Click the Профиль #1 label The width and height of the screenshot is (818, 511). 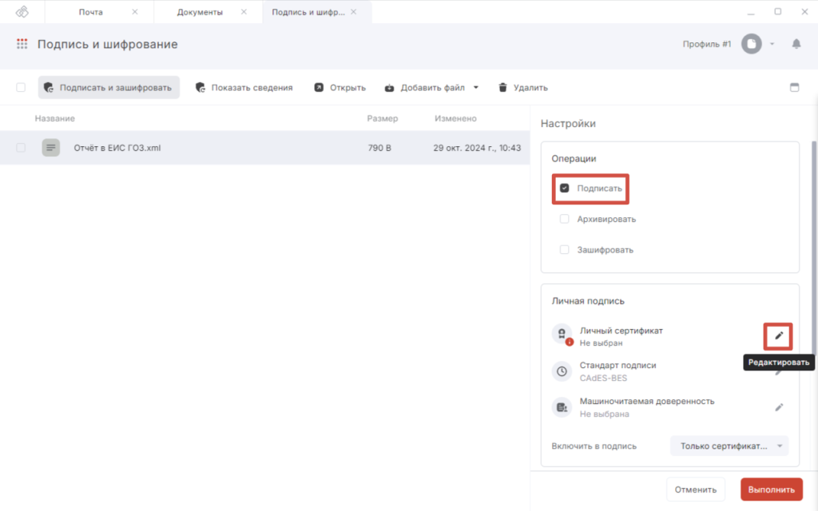click(707, 44)
